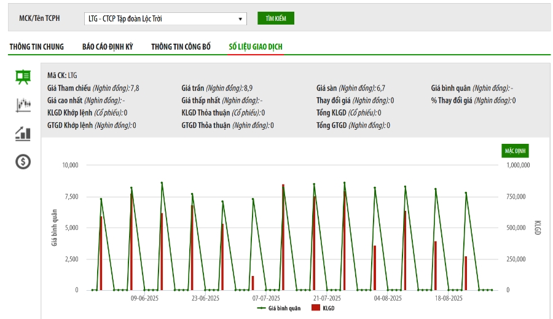This screenshot has width=553, height=319.
Task: Click the % Thay đổi giá field
Action: [473, 101]
